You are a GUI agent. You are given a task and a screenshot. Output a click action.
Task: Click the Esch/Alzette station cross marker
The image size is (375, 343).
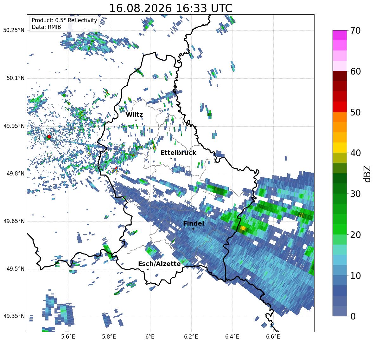148,269
